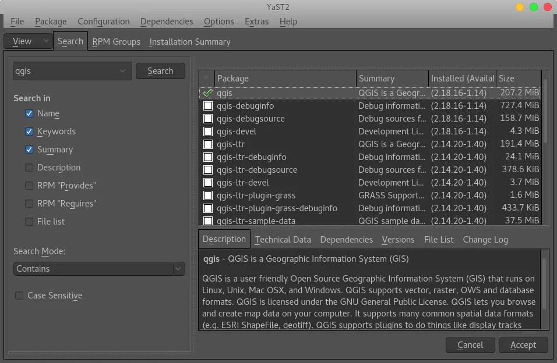
Task: Select the Search filter tab
Action: click(70, 41)
